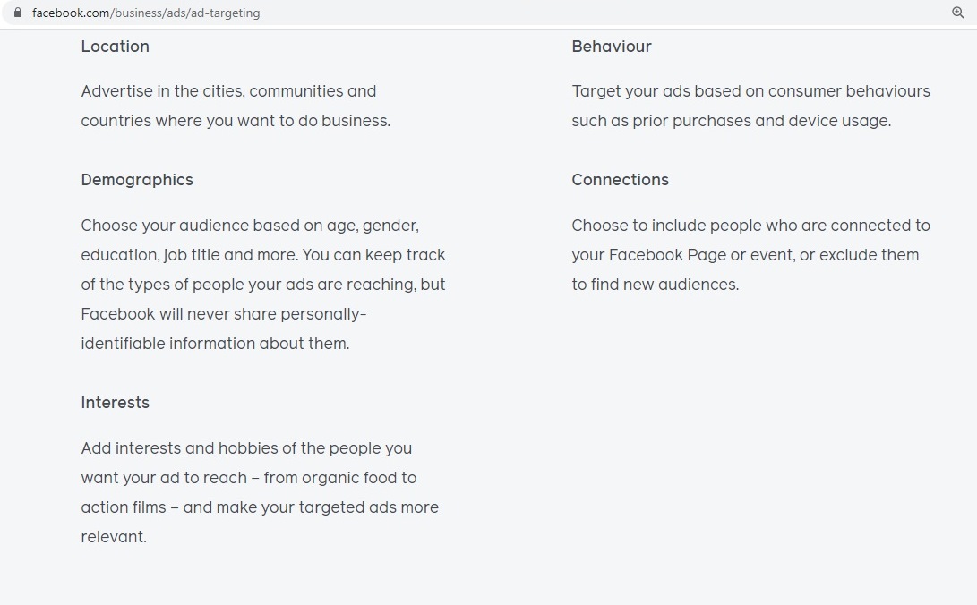Click the facebook.com URL in address bar

[x=146, y=13]
